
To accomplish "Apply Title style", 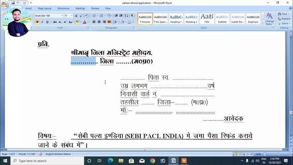I will point(206,19).
